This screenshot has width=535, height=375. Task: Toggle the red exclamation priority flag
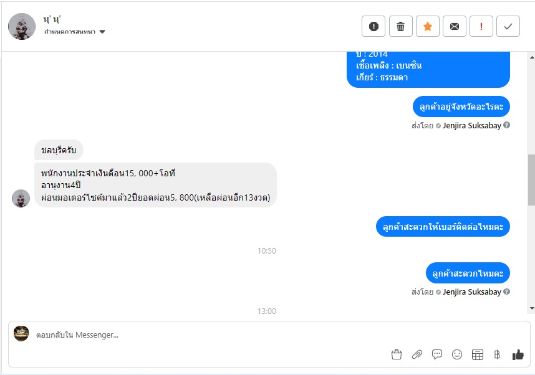pyautogui.click(x=481, y=26)
